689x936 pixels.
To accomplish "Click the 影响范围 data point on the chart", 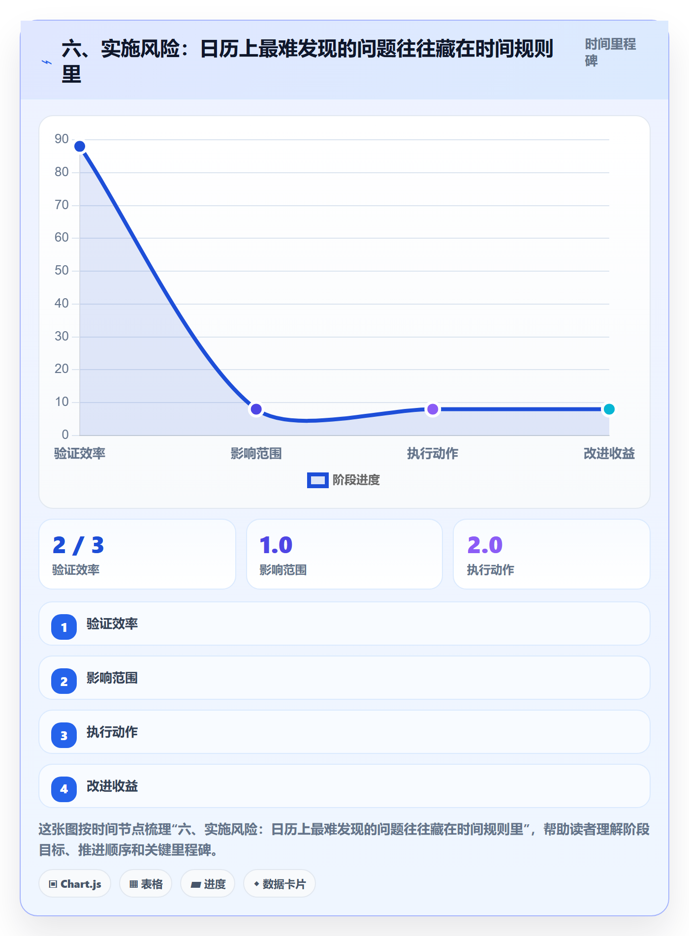I will [x=256, y=409].
